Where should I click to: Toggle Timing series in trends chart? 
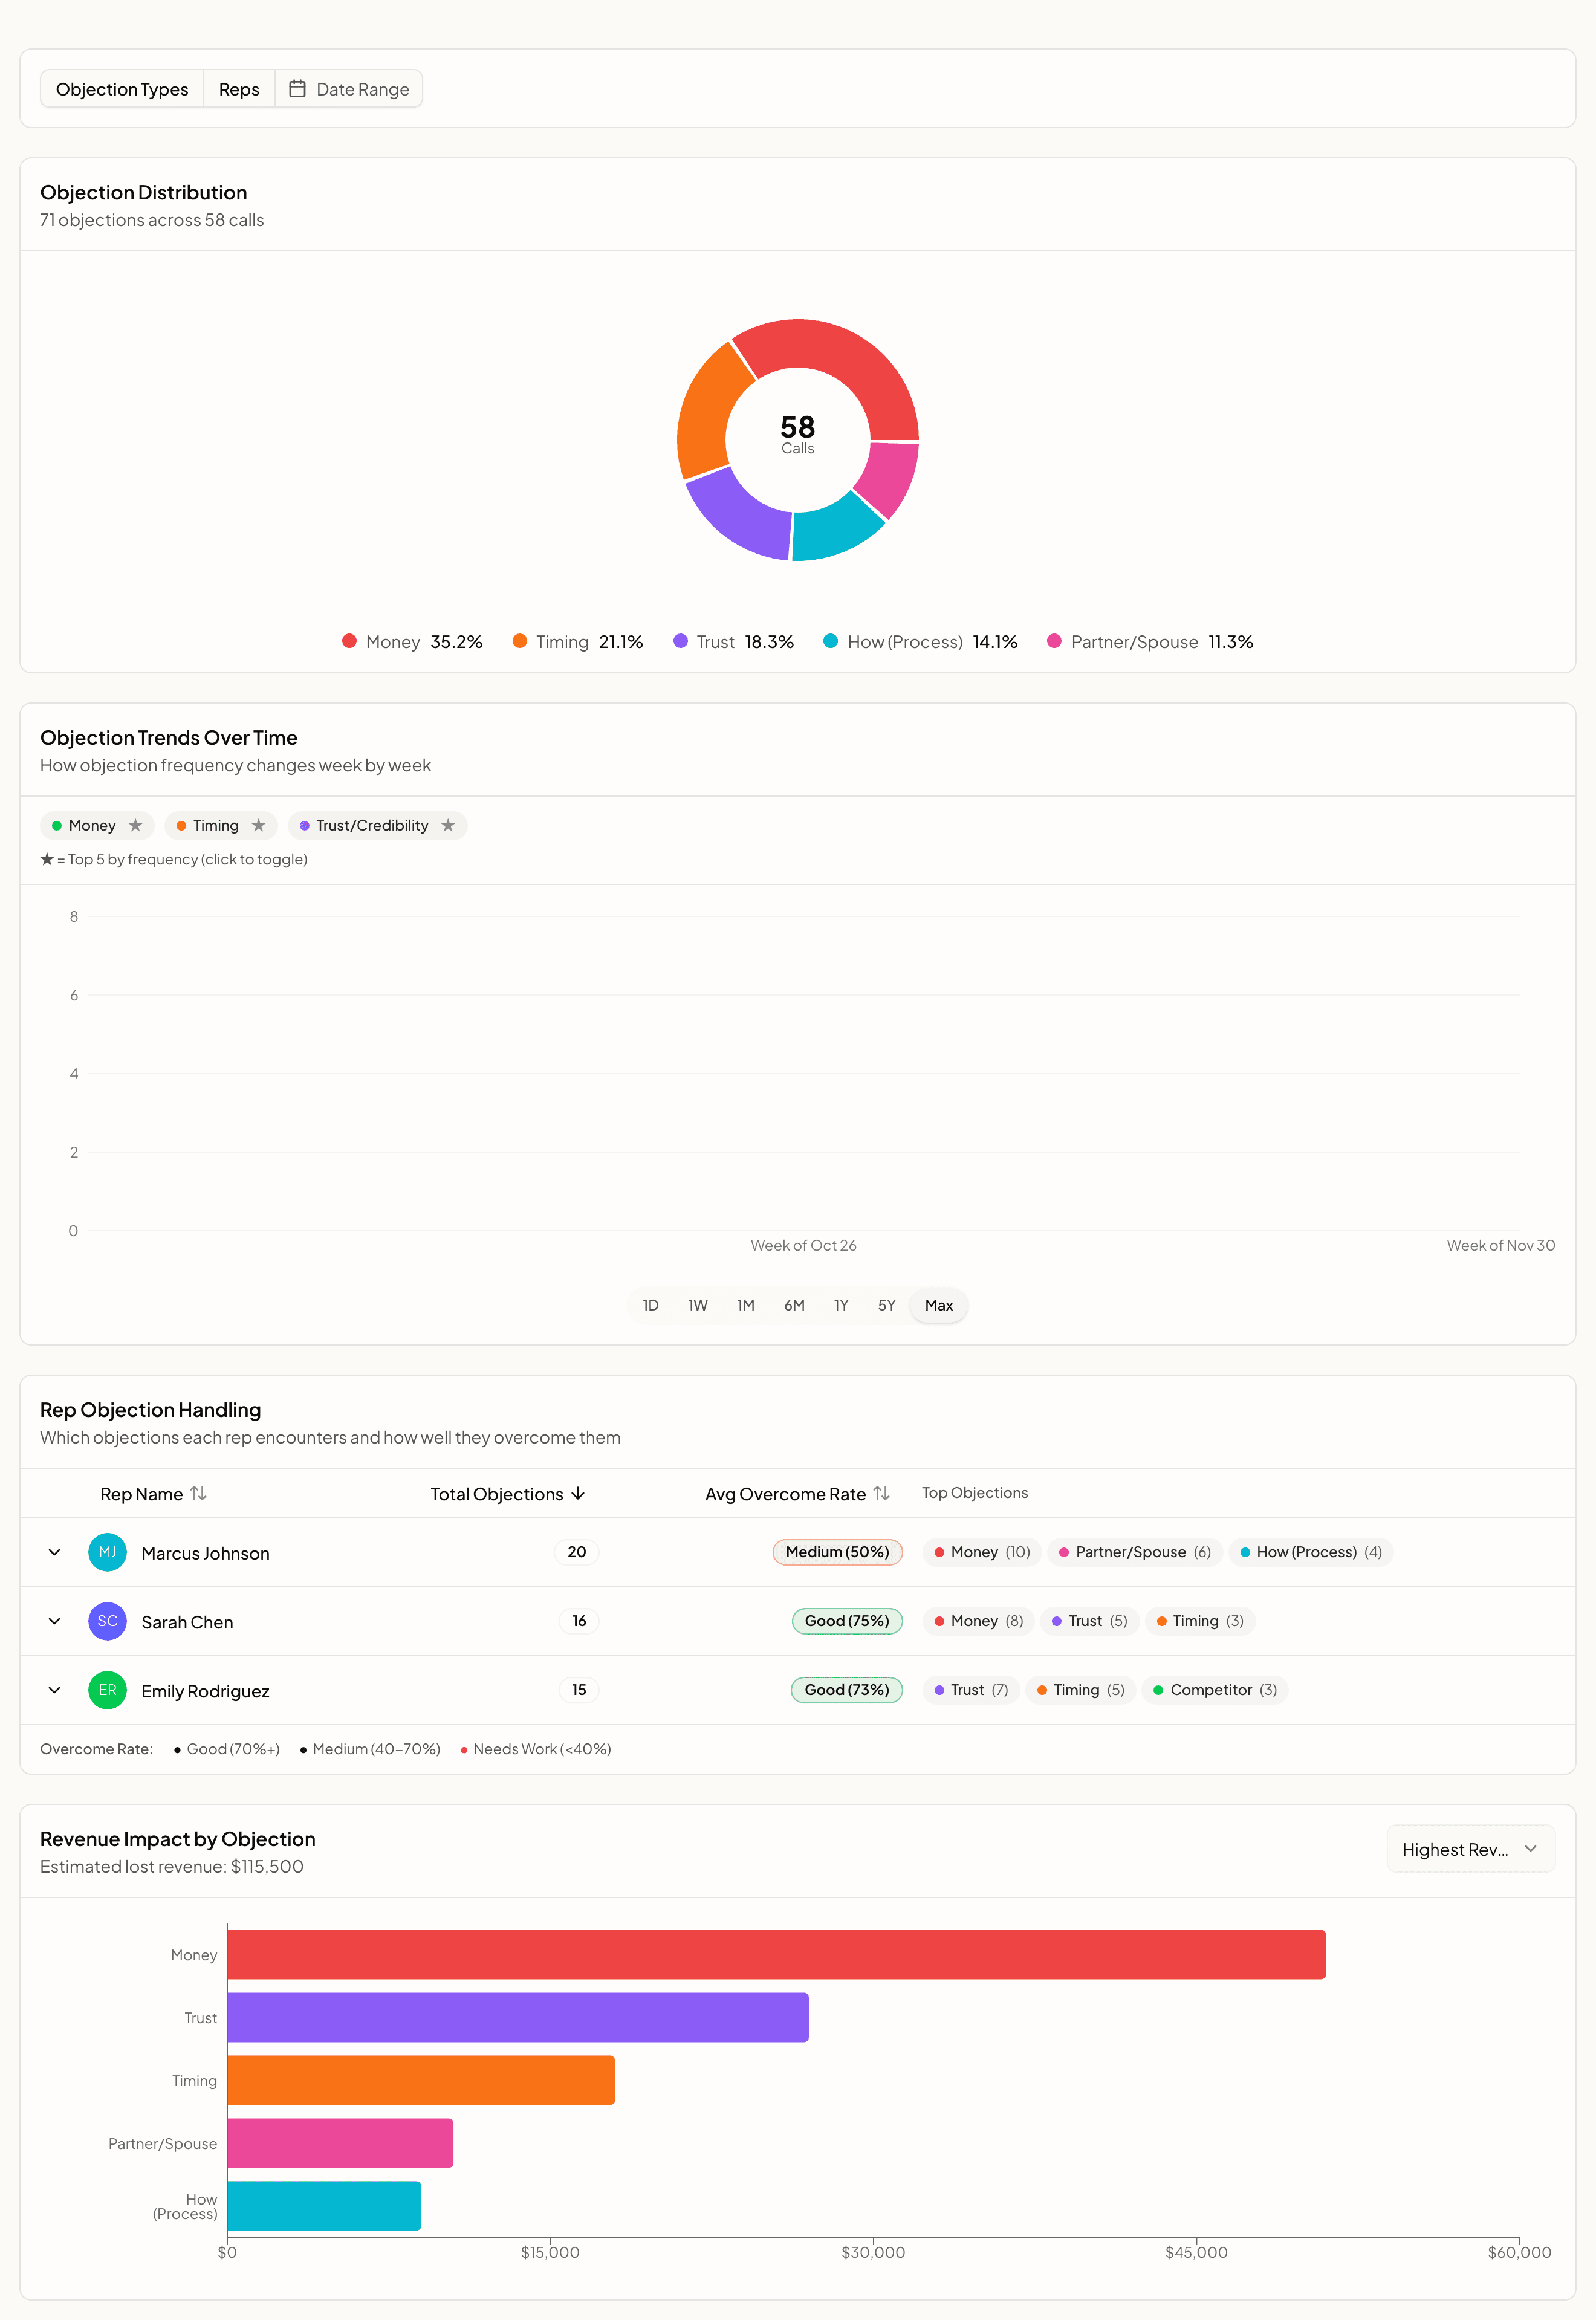coord(221,825)
